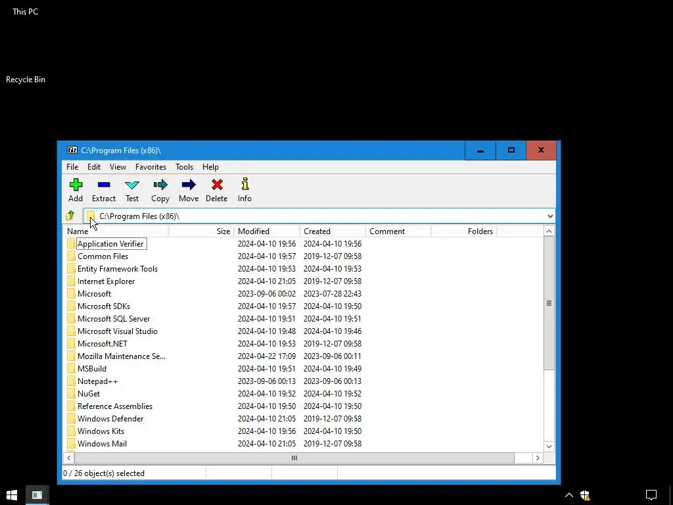Select the Windows Defender folder icon
Image resolution: width=673 pixels, height=505 pixels.
pyautogui.click(x=71, y=419)
